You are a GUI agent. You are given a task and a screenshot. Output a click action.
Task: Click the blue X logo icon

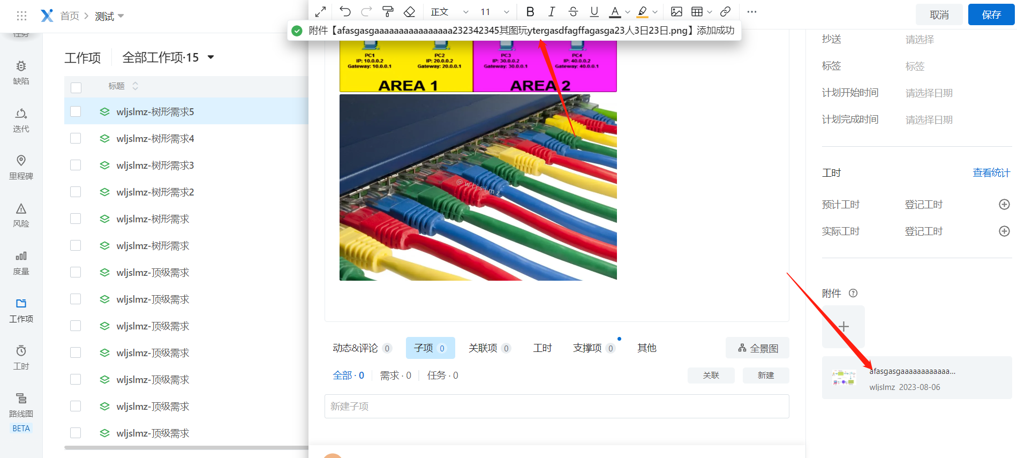click(47, 16)
